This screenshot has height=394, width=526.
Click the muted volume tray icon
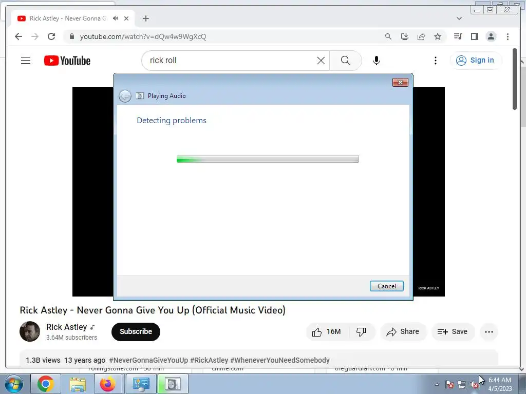474,385
